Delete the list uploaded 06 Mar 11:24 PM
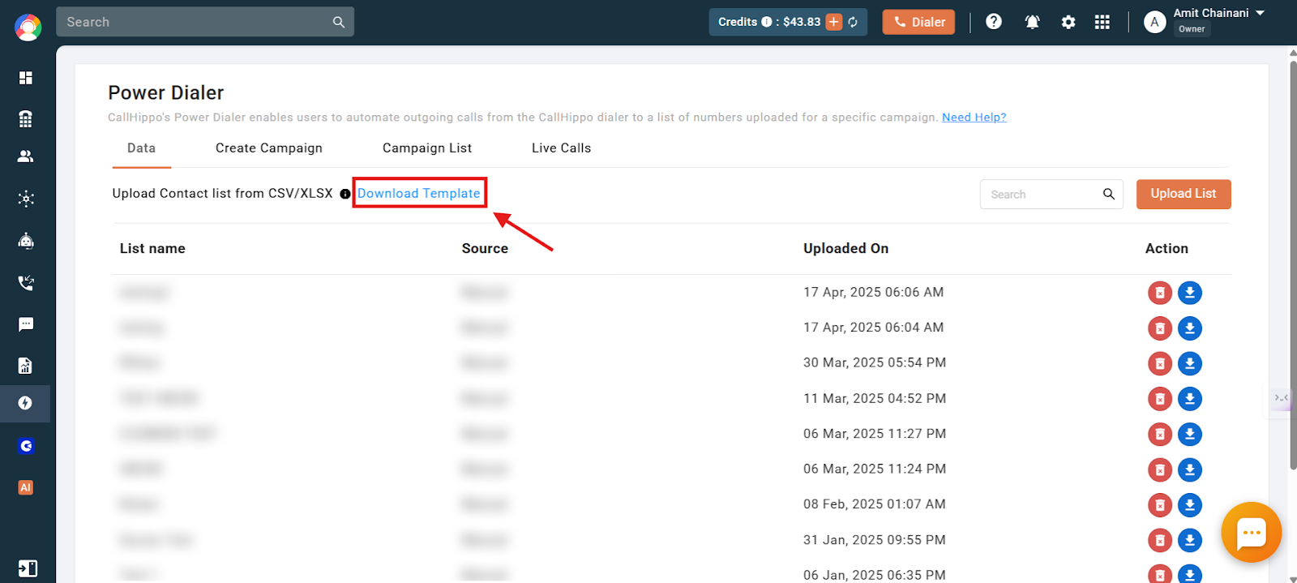 coord(1160,469)
